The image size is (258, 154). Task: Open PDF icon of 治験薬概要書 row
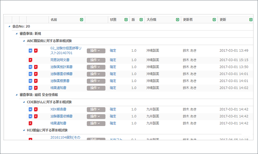[x=36, y=81]
